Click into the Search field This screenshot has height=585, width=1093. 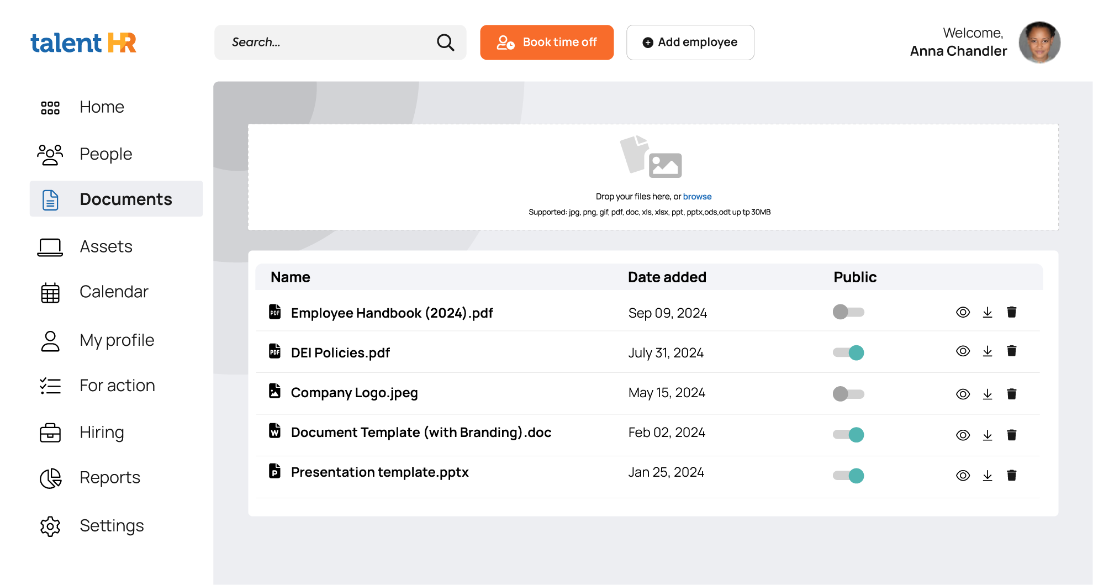[x=326, y=43]
